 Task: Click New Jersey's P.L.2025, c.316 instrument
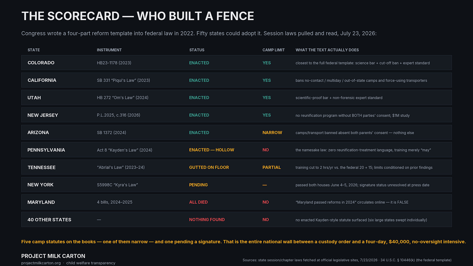click(x=119, y=115)
